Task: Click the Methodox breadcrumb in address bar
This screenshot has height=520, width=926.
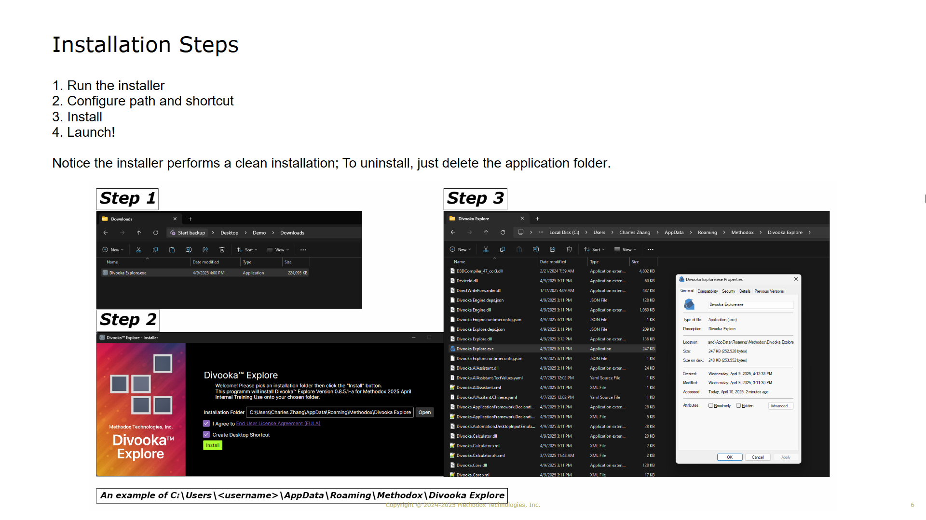Action: 742,233
